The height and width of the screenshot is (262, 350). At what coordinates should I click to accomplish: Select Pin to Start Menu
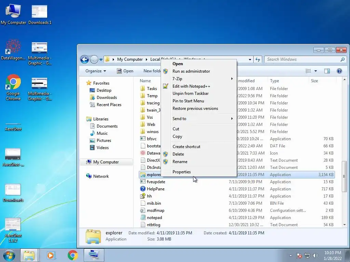pyautogui.click(x=199, y=101)
